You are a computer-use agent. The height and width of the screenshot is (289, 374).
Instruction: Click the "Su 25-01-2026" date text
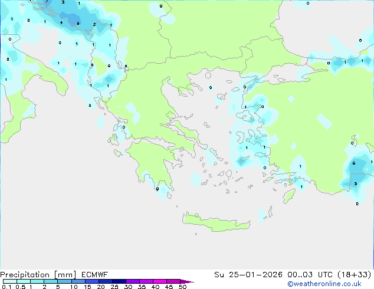click(248, 275)
